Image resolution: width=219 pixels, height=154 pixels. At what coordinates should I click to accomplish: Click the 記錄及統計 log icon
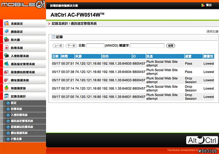tap(7, 96)
